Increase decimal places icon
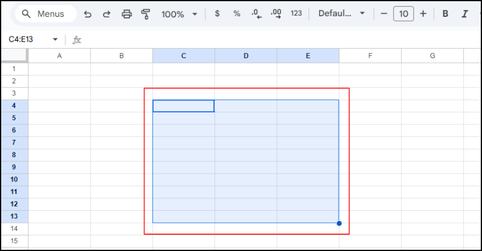This screenshot has height=251, width=482. pos(276,14)
